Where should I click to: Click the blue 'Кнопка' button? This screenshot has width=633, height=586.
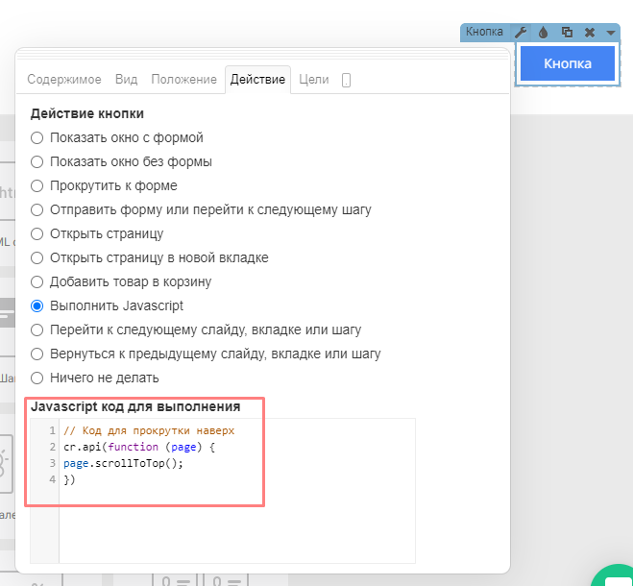point(567,63)
